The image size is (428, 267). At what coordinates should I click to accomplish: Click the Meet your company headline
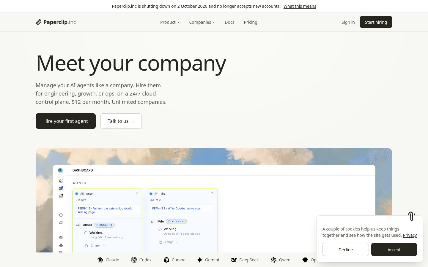[131, 63]
